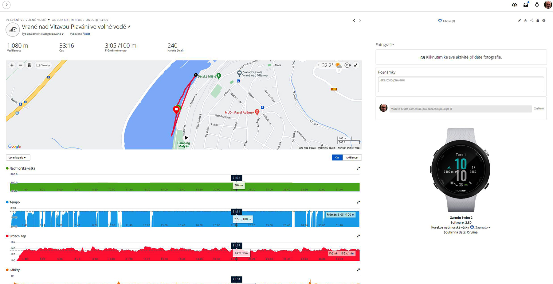Click the 'Zveřejnit' comment button
The image size is (553, 284).
539,109
